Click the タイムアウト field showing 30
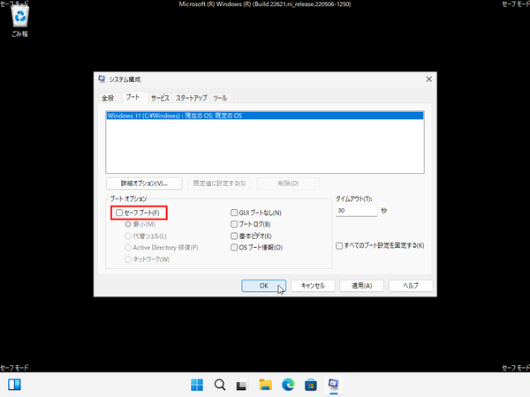530x397 pixels. 357,211
